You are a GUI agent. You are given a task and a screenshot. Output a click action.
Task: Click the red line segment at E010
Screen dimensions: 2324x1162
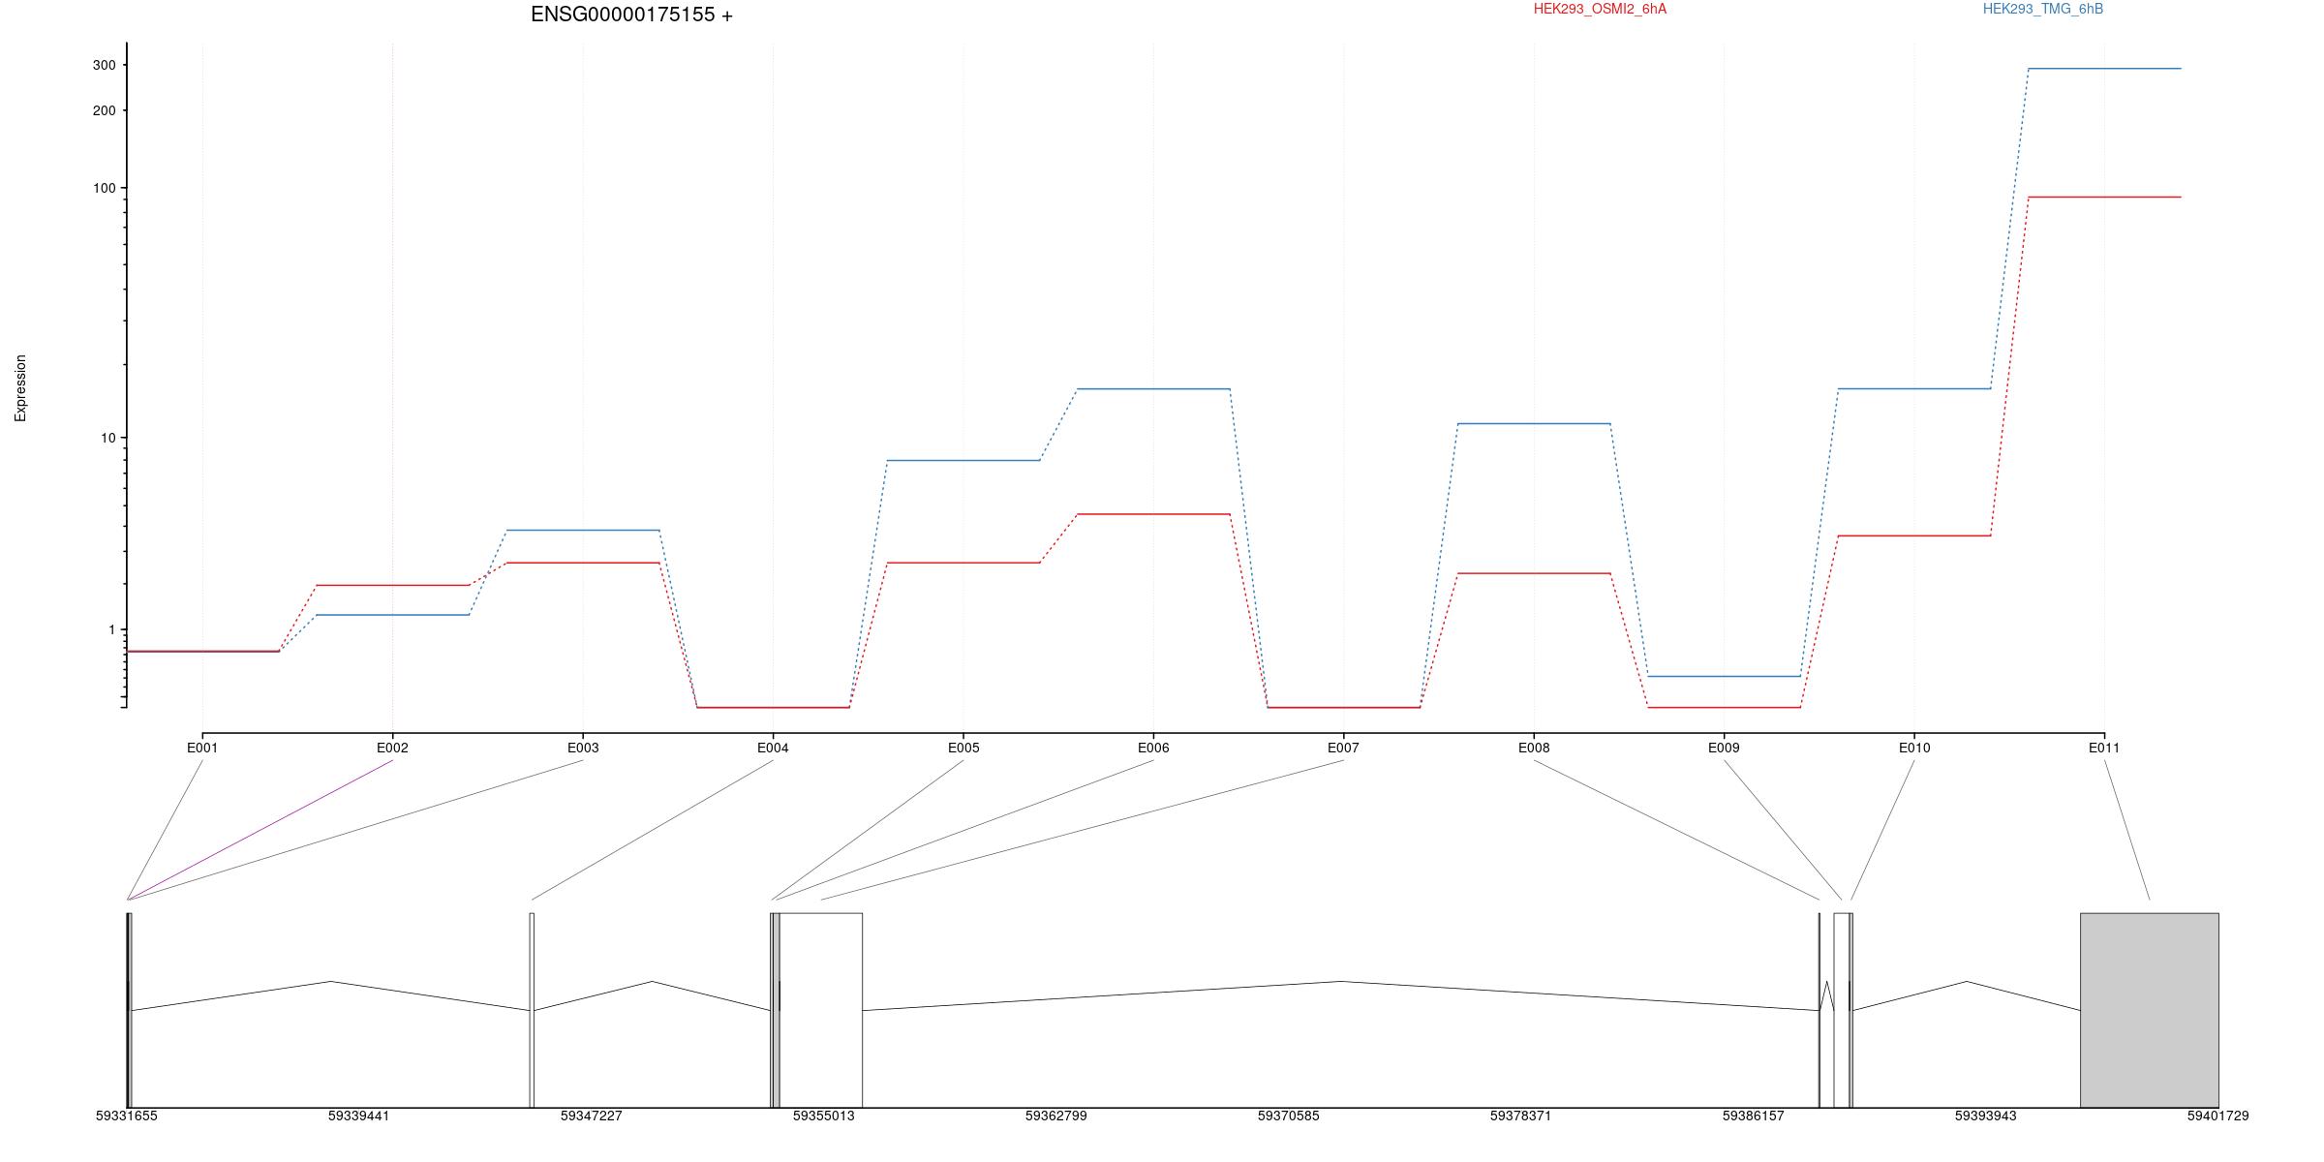tap(1914, 535)
